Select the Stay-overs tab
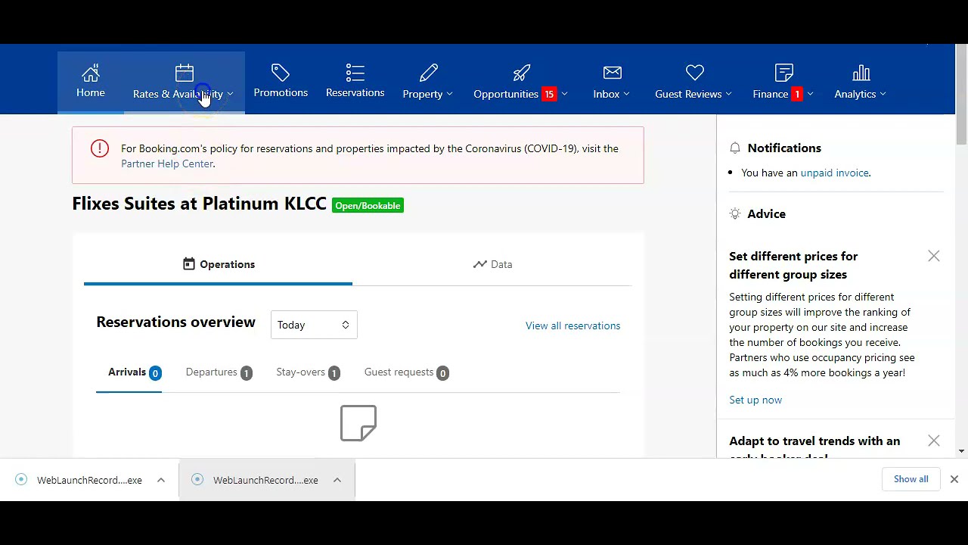The width and height of the screenshot is (968, 545). tap(308, 372)
